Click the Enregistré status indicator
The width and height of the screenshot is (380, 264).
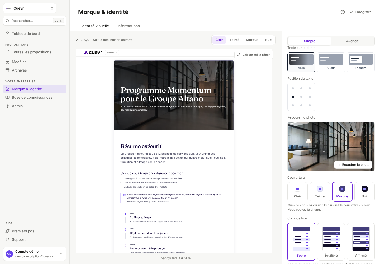click(360, 12)
